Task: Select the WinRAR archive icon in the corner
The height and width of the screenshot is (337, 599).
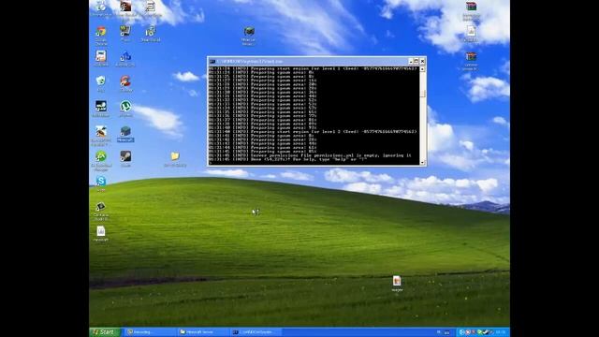Action: (471, 7)
